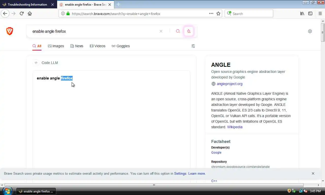Viewport: 325px width, 195px height.
Task: Click the network tray icon
Action: (301, 191)
